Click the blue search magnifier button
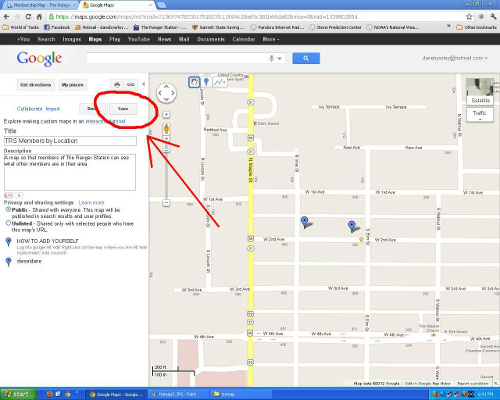500x400 pixels. pos(305,59)
